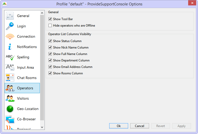The width and height of the screenshot is (198, 134).
Task: Uncheck Show Rooms Column
Action: tap(50, 73)
